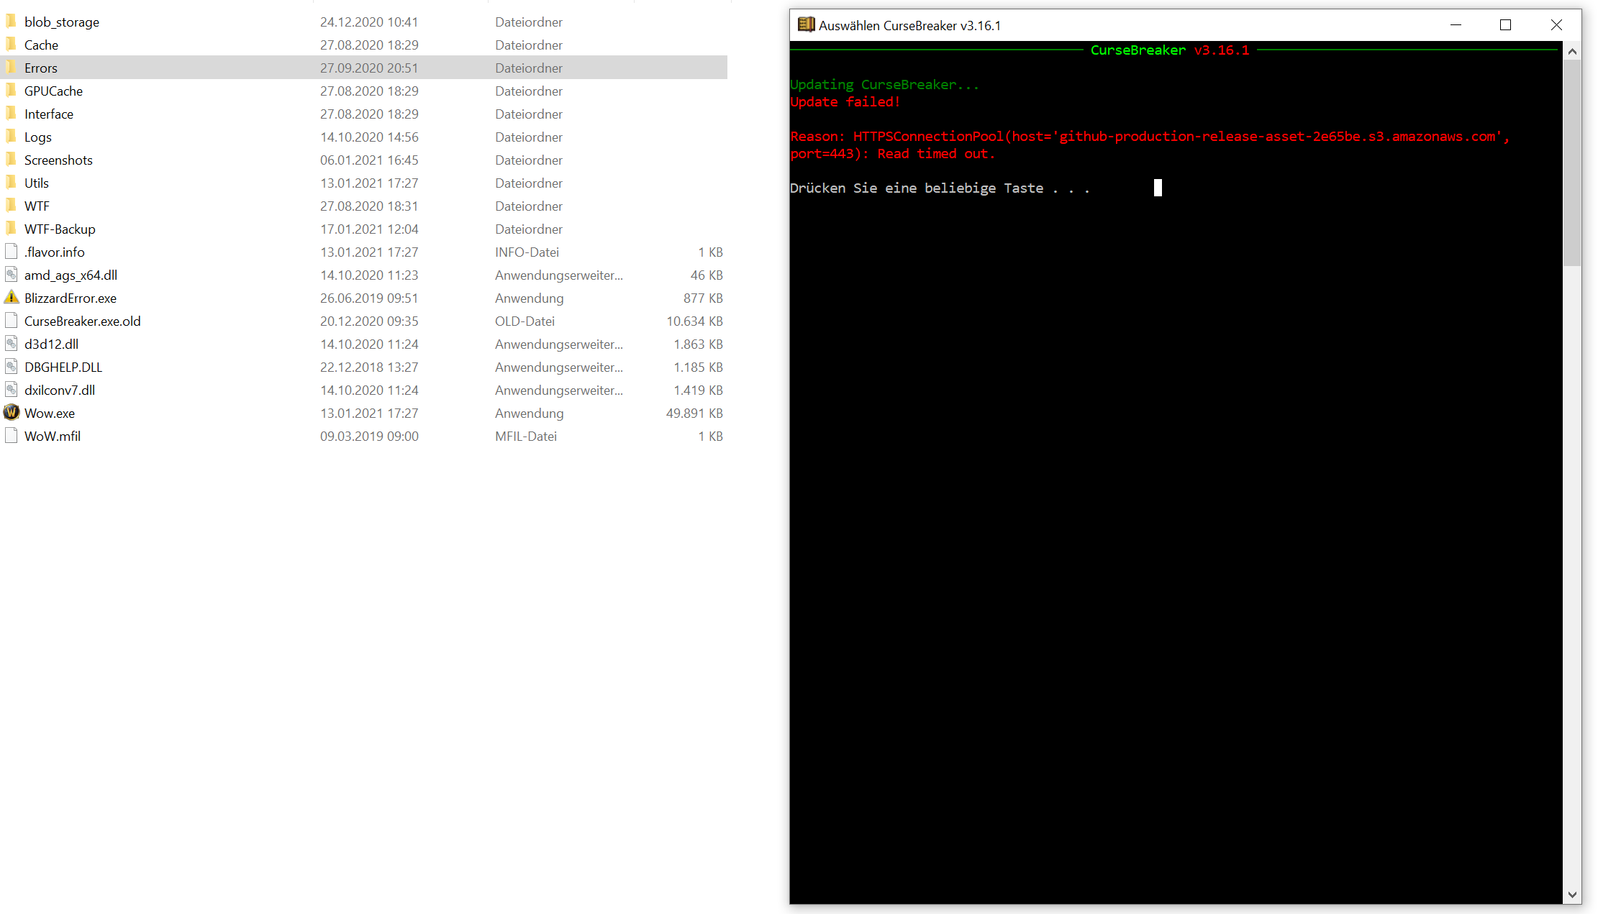Select the .flavor.info file
Viewport: 1598px width, 914px height.
[x=53, y=252]
